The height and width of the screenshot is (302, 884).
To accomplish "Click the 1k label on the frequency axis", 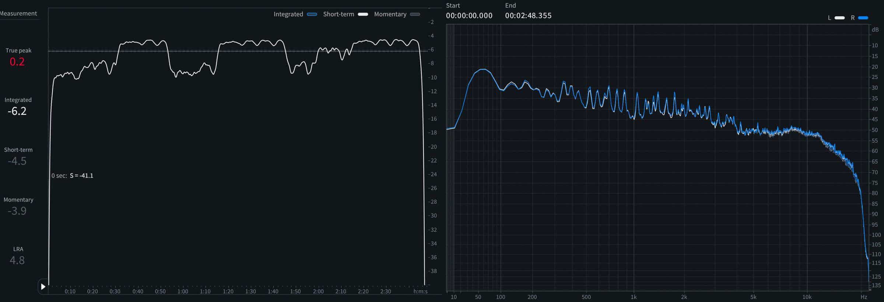I will (634, 297).
